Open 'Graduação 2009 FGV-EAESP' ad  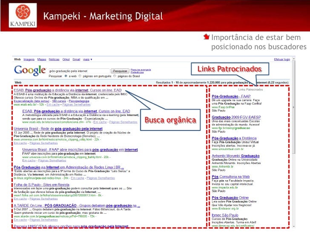click(x=236, y=117)
